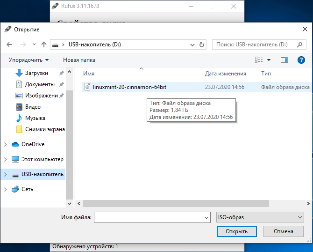The height and width of the screenshot is (252, 313).
Task: Click the Rufus USB icon in dialog title
Action: (x=8, y=29)
